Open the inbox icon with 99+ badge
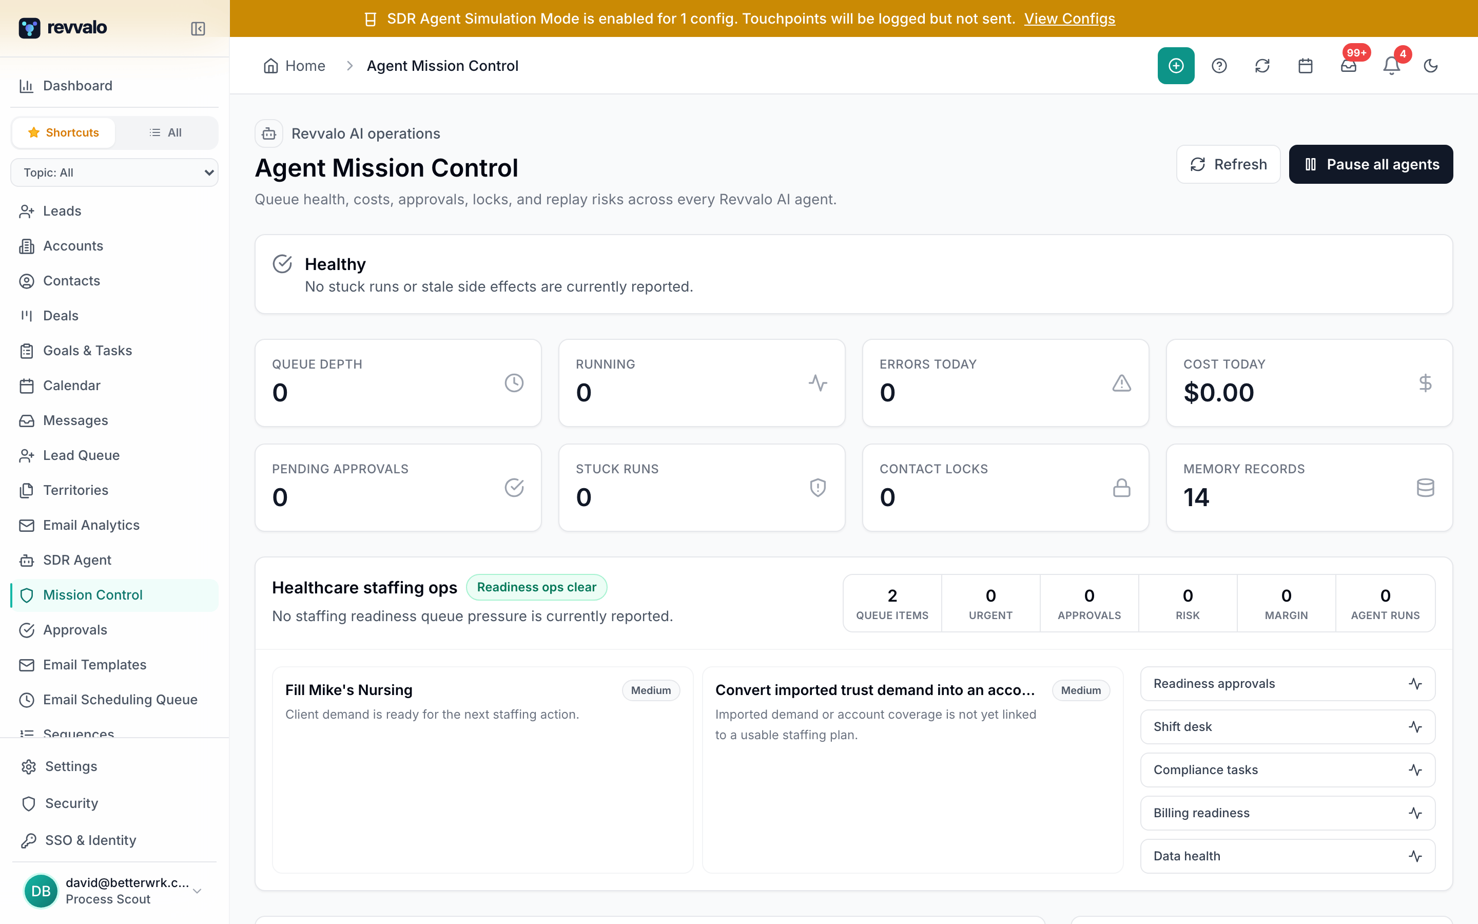The image size is (1478, 924). coord(1349,66)
